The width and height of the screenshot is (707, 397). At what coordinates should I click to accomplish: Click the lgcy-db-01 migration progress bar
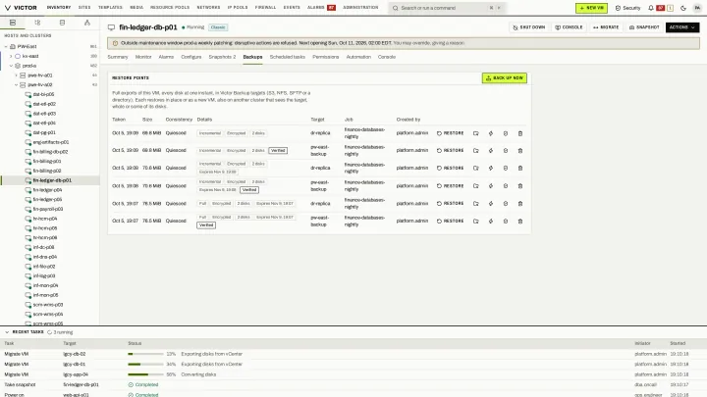pyautogui.click(x=145, y=364)
